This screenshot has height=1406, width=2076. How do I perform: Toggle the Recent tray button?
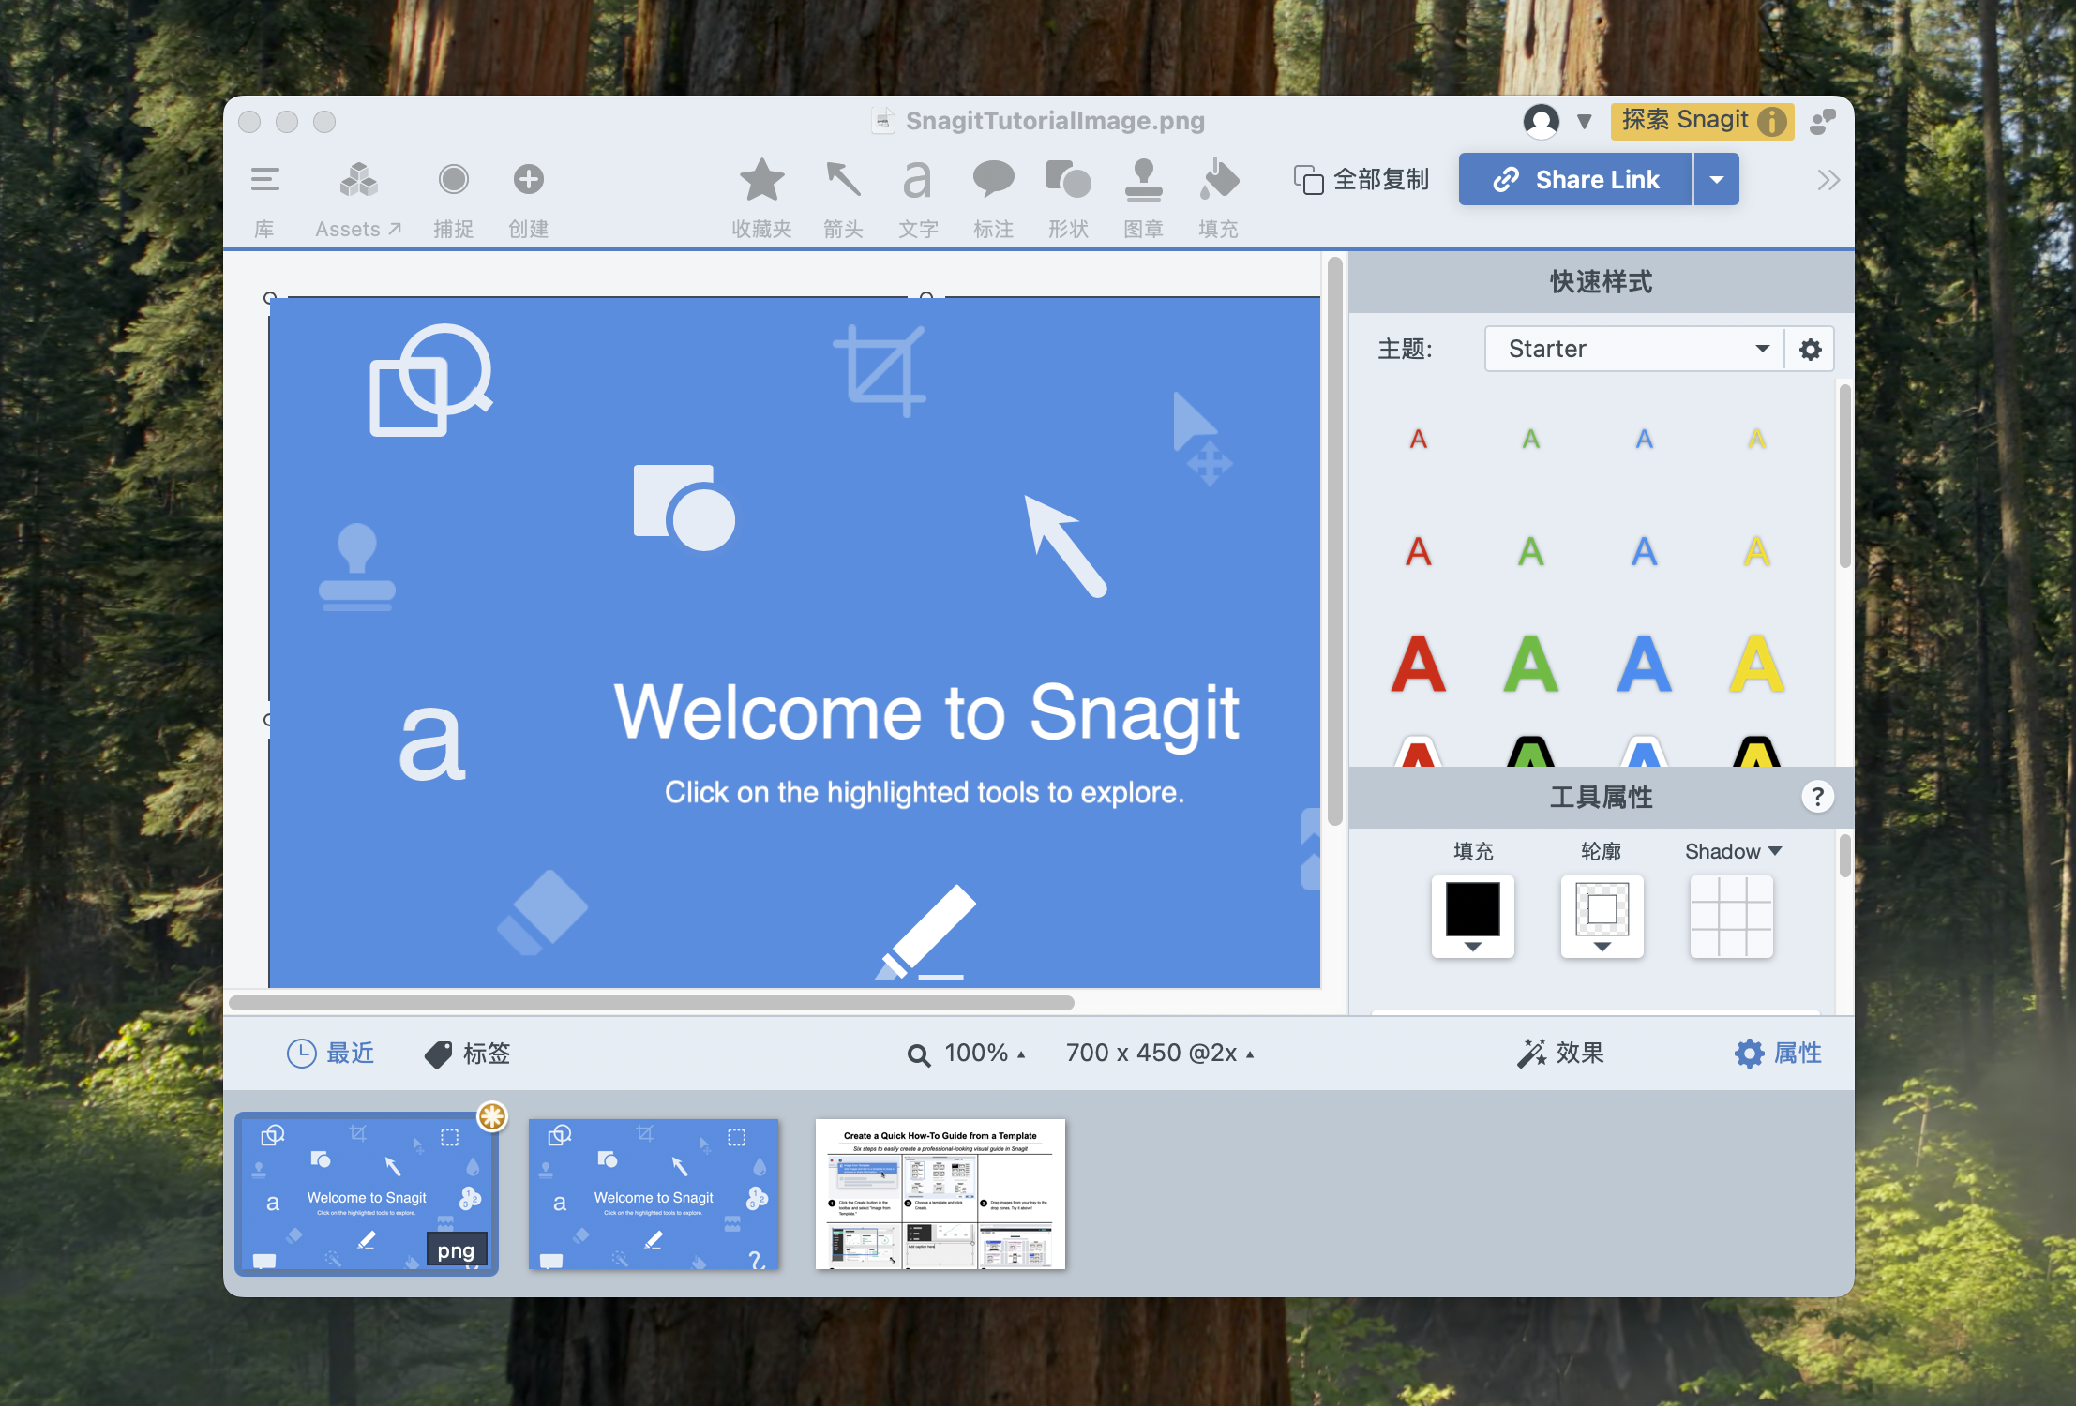click(330, 1054)
